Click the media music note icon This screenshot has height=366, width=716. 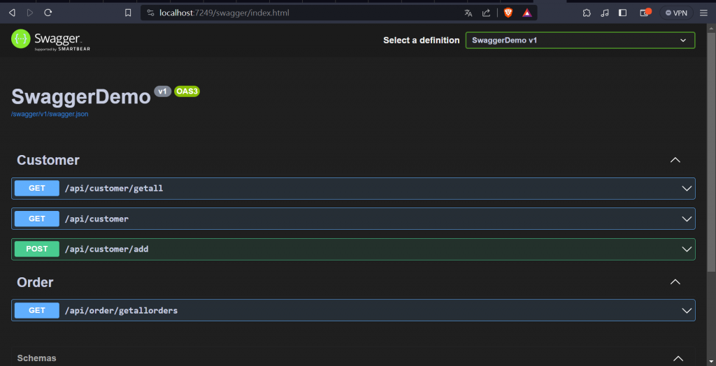point(605,13)
